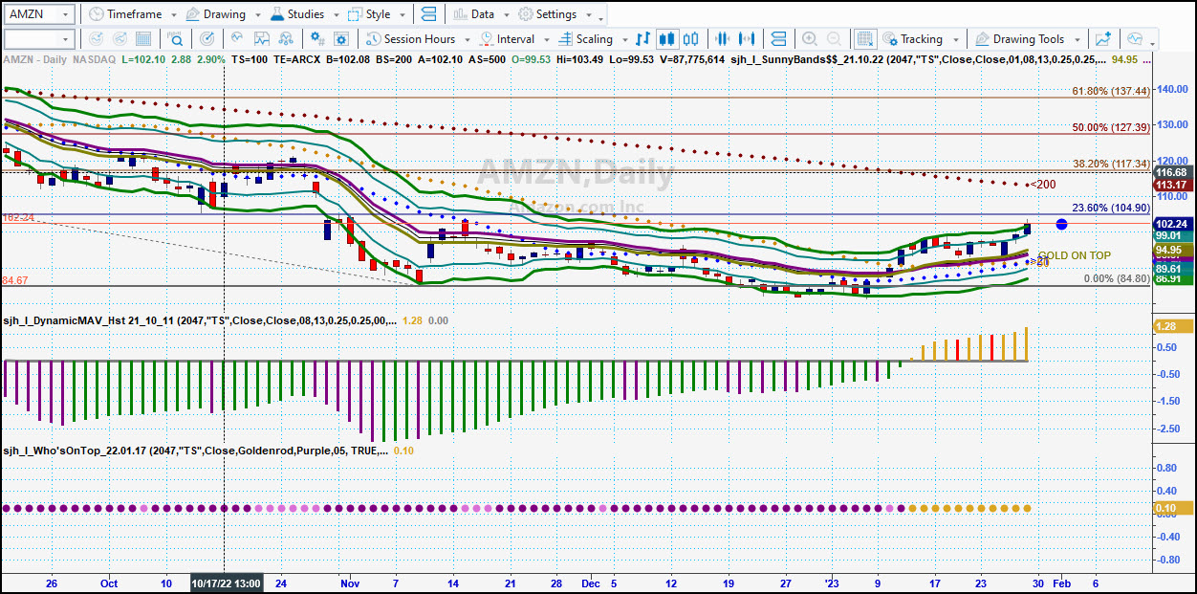Select the 10/17/22 13:00 time marker

(x=227, y=583)
